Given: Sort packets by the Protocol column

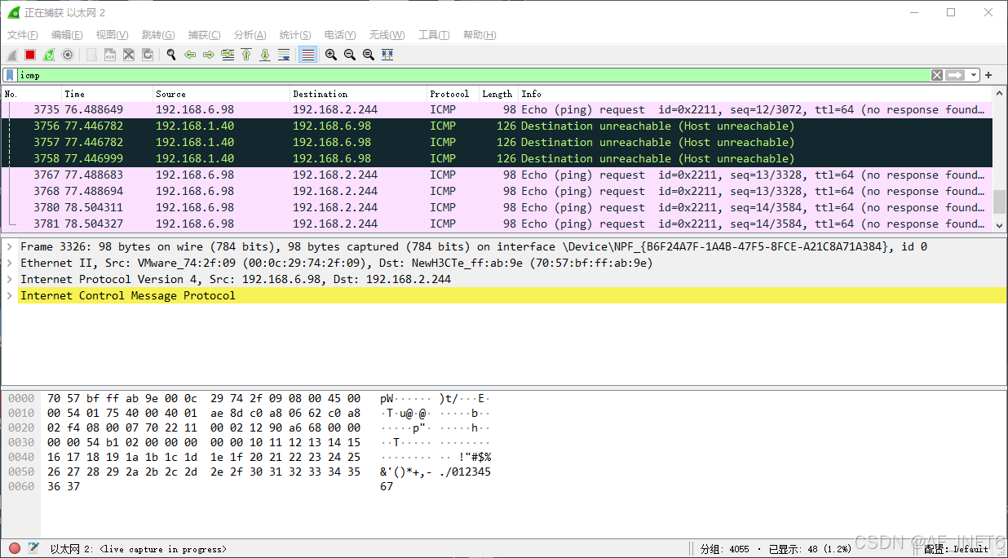Looking at the screenshot, I should (x=453, y=94).
